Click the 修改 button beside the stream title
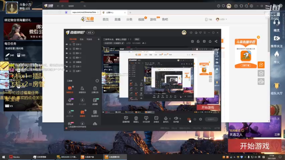 [137, 39]
